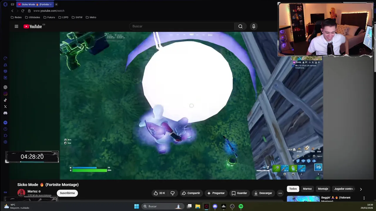Select the Todos filter chip
This screenshot has width=376, height=211.
pyautogui.click(x=293, y=189)
